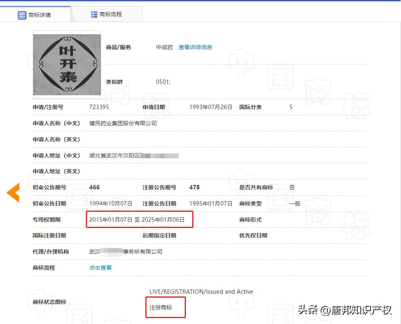
Task: Click the list icon on 商标流程 tab
Action: point(94,14)
